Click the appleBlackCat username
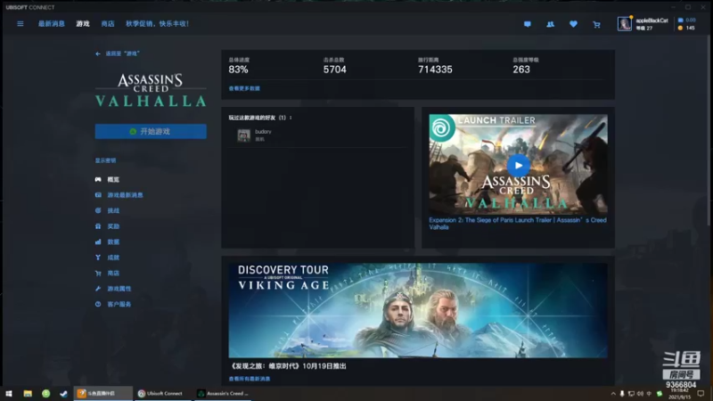713x401 pixels. click(x=652, y=20)
